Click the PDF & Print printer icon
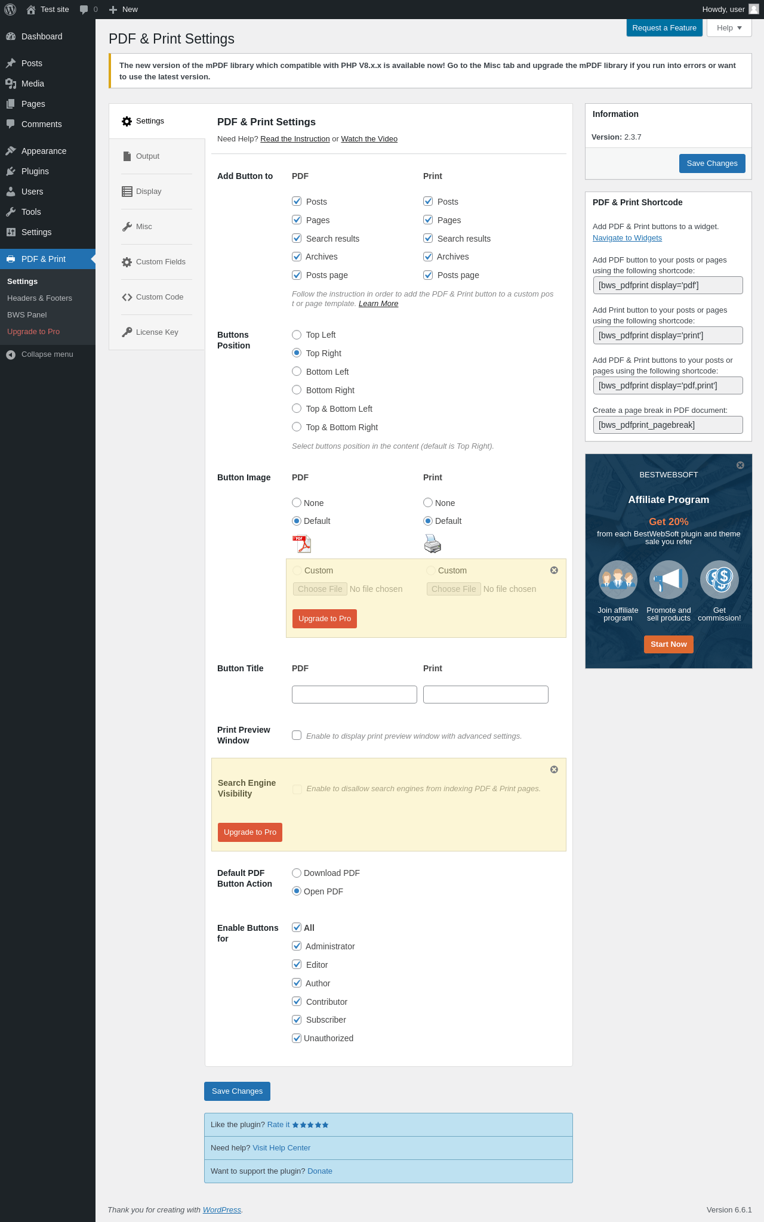This screenshot has width=764, height=1222. click(11, 259)
